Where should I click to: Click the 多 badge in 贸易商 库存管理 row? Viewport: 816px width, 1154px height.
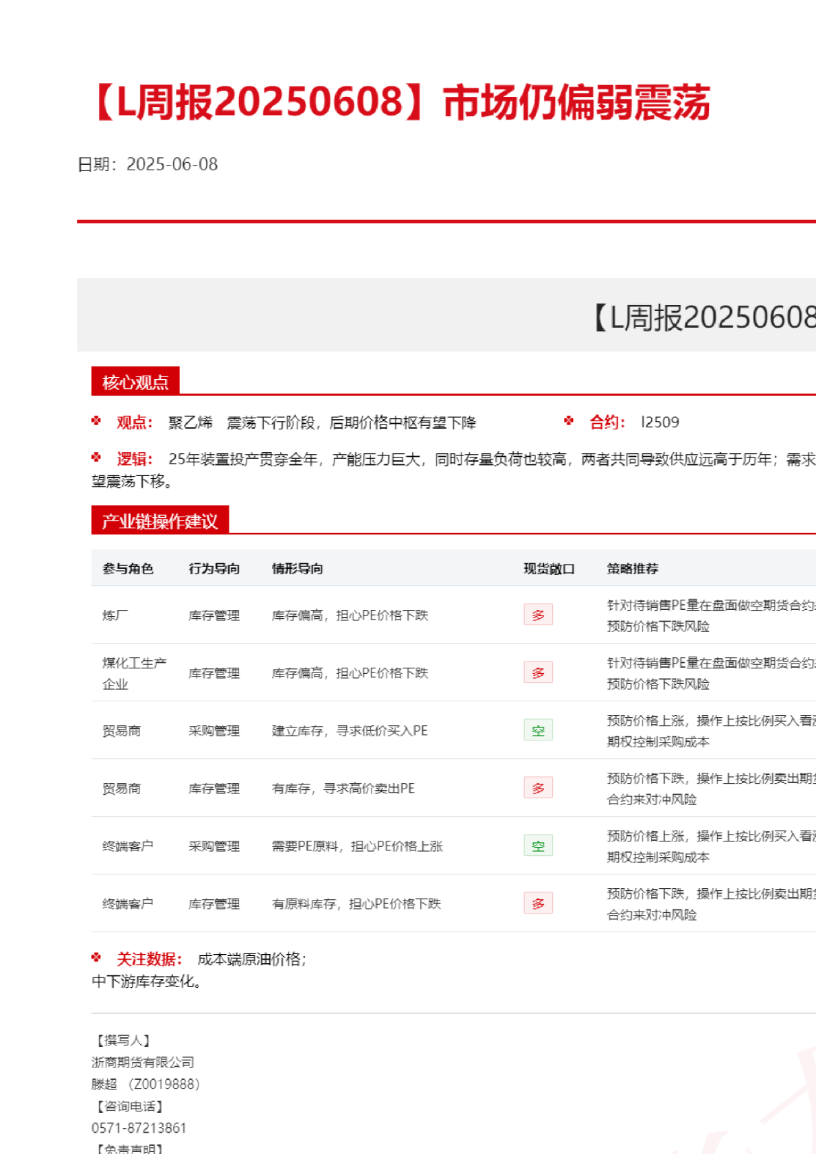[x=538, y=788]
